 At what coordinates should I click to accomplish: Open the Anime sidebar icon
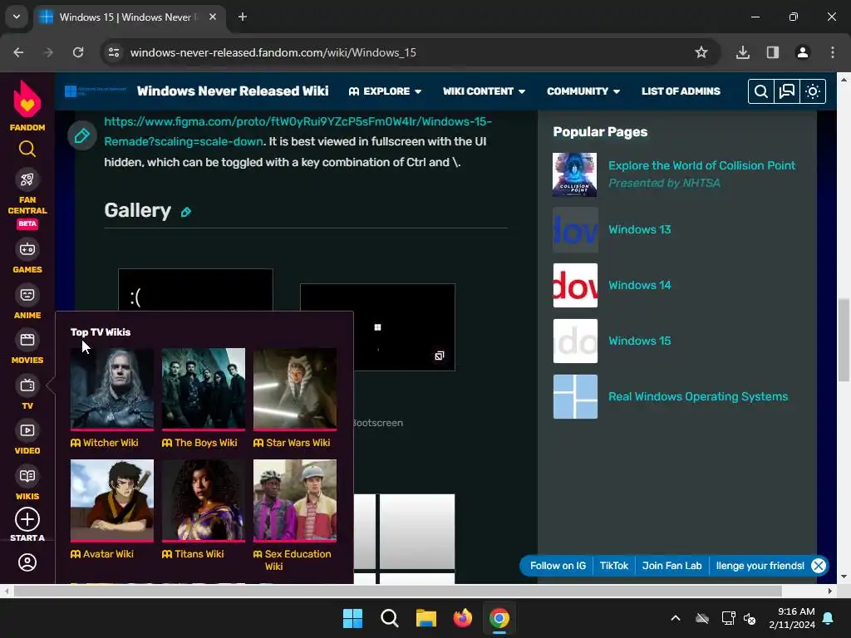(x=27, y=295)
